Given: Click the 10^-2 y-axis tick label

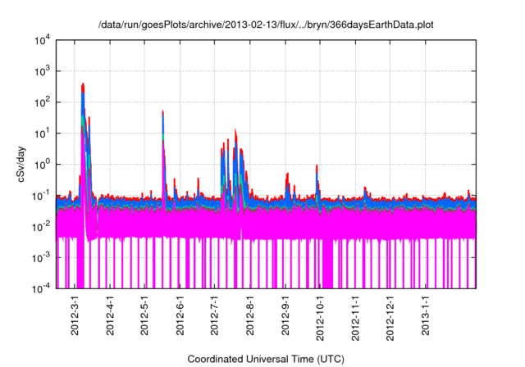Looking at the screenshot, I should (42, 227).
